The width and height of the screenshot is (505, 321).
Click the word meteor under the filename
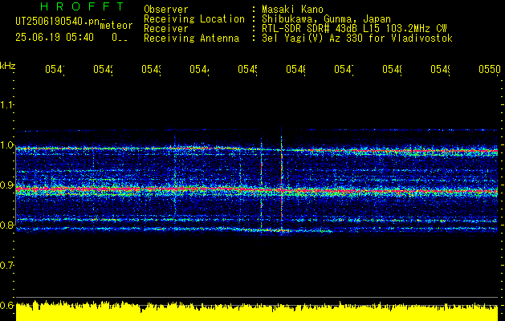(116, 26)
